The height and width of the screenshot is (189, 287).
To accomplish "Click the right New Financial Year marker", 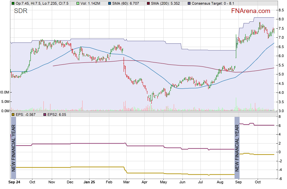I will coord(237,148).
